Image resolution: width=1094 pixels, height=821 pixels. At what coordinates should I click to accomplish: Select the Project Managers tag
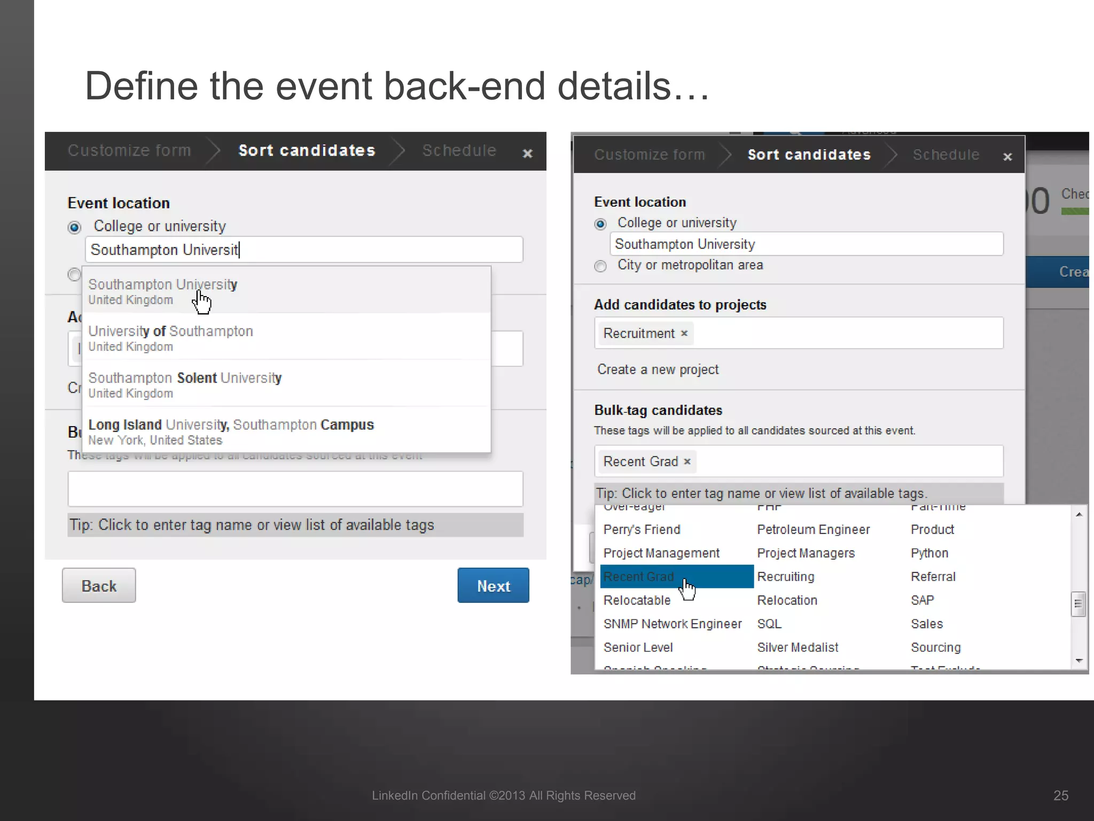coord(806,553)
